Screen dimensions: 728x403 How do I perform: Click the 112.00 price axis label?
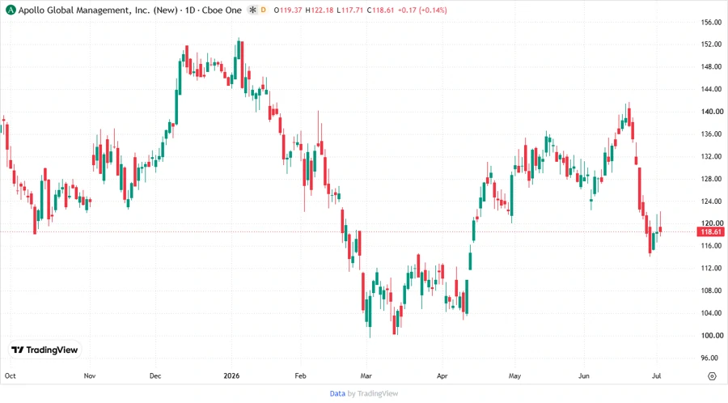(x=711, y=268)
